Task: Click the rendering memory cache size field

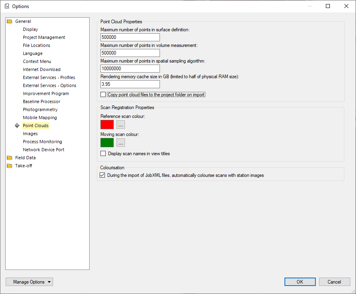Action: point(130,85)
